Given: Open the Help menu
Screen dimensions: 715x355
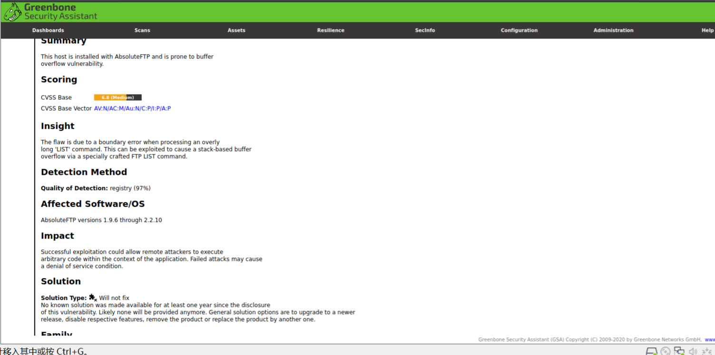Looking at the screenshot, I should (707, 30).
